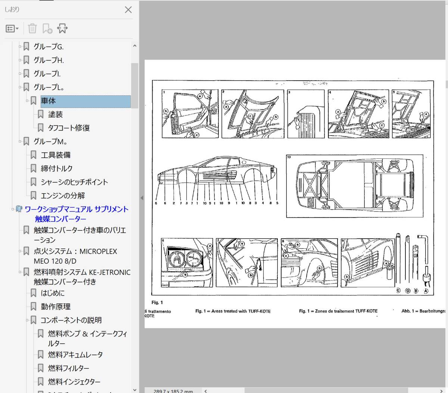The image size is (448, 393).
Task: Expand the グループH. tree node
Action: (20, 60)
